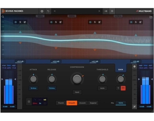Select the Crunch compression mode
This screenshot has width=154, height=121.
(83, 103)
